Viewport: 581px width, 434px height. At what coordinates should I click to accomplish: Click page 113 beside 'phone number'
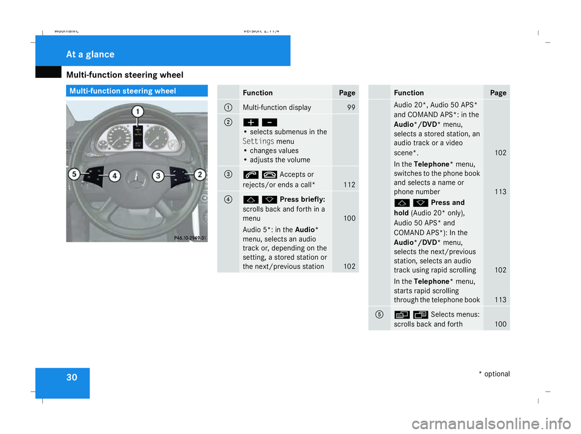pyautogui.click(x=501, y=192)
